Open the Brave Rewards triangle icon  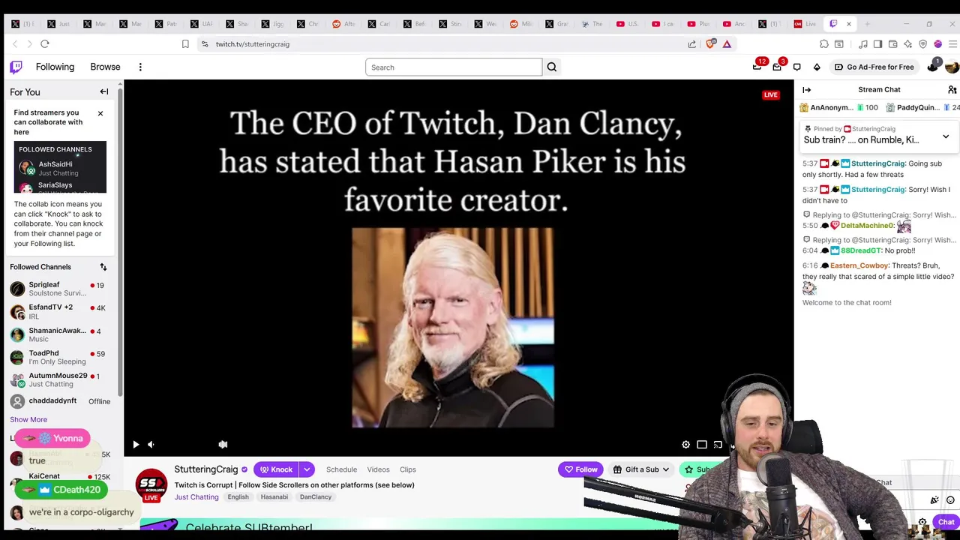click(727, 44)
